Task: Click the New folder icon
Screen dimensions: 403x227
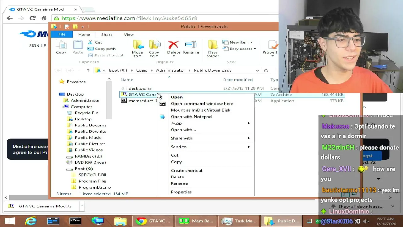Action: [213, 45]
